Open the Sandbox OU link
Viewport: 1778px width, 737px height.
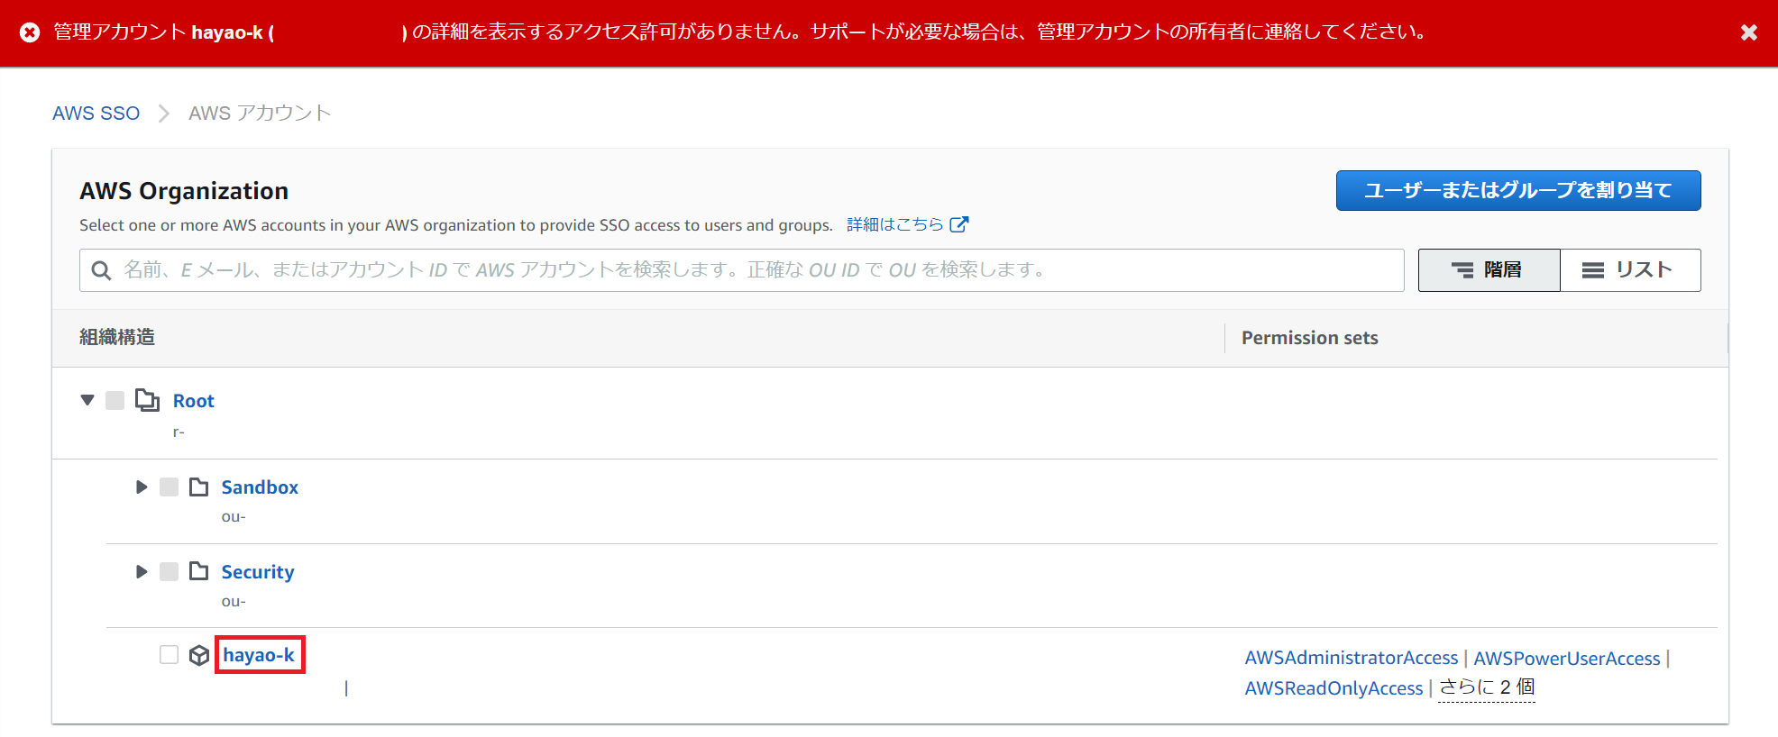coord(260,487)
